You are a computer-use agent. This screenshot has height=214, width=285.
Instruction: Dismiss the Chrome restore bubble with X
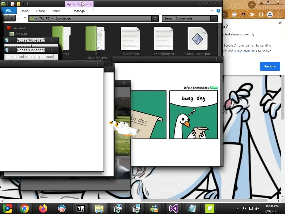[x=280, y=23]
